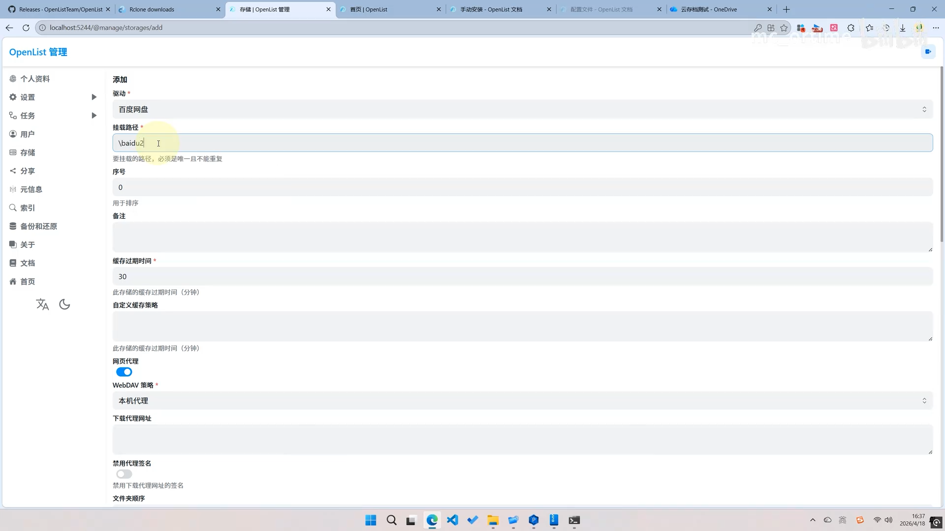Click the OpenList 管理 header link
The width and height of the screenshot is (945, 531).
click(38, 52)
